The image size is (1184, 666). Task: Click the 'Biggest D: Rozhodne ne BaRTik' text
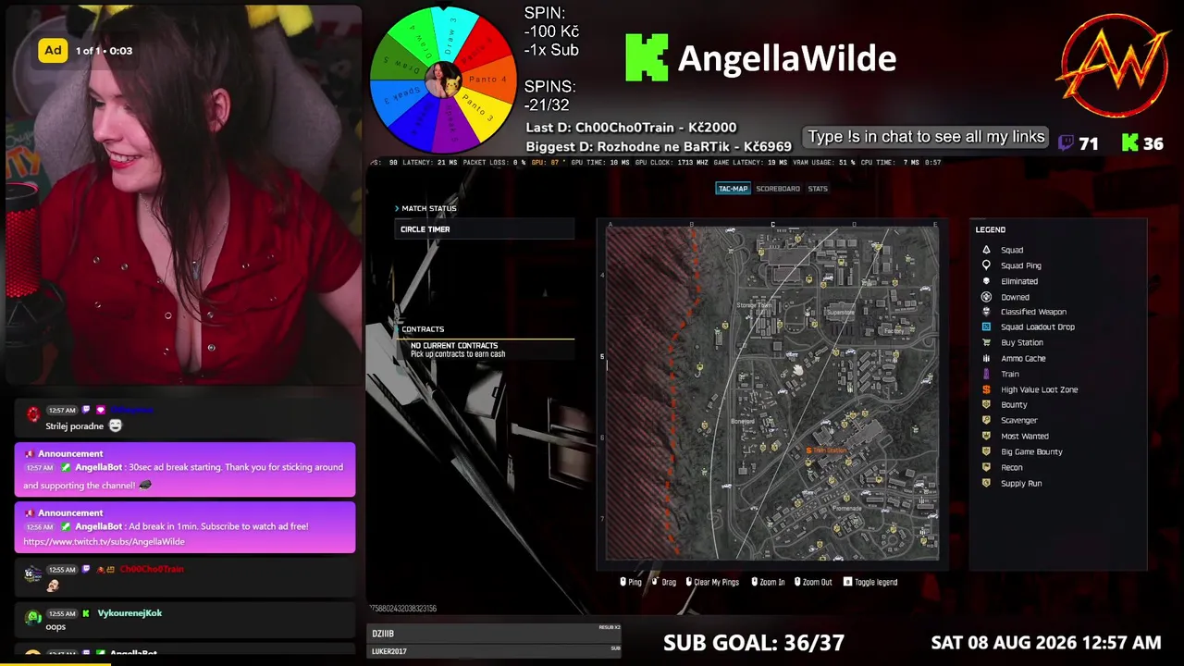[x=659, y=146]
